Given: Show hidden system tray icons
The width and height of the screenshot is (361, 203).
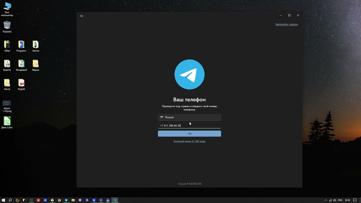Looking at the screenshot, I should 326,200.
